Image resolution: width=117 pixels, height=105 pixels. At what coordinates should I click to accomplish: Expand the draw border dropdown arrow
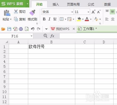pos(73,19)
